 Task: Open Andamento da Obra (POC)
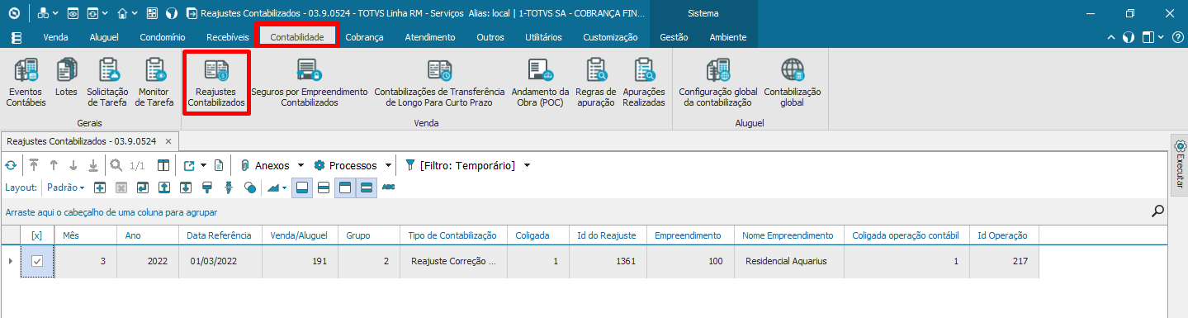point(540,83)
